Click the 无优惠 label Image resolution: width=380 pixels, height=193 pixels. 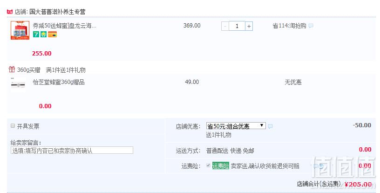(293, 82)
